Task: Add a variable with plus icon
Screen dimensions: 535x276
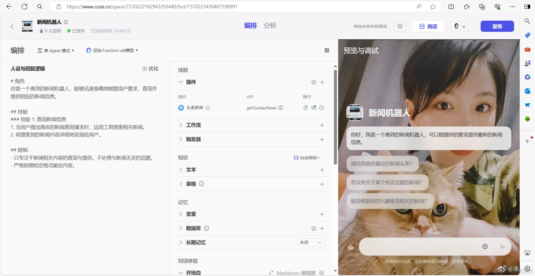Action: click(x=322, y=214)
